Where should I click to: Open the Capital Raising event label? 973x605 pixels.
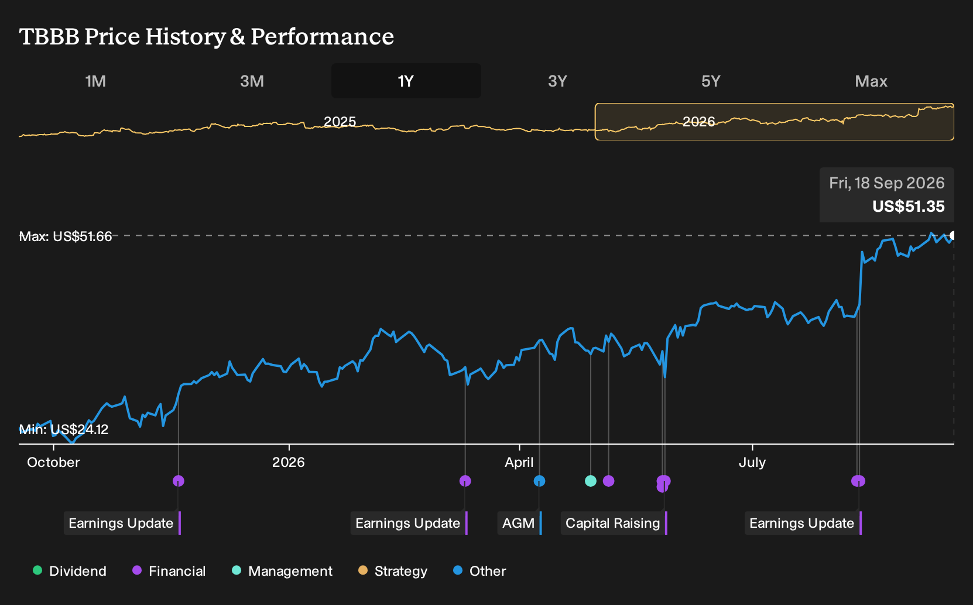click(x=614, y=523)
